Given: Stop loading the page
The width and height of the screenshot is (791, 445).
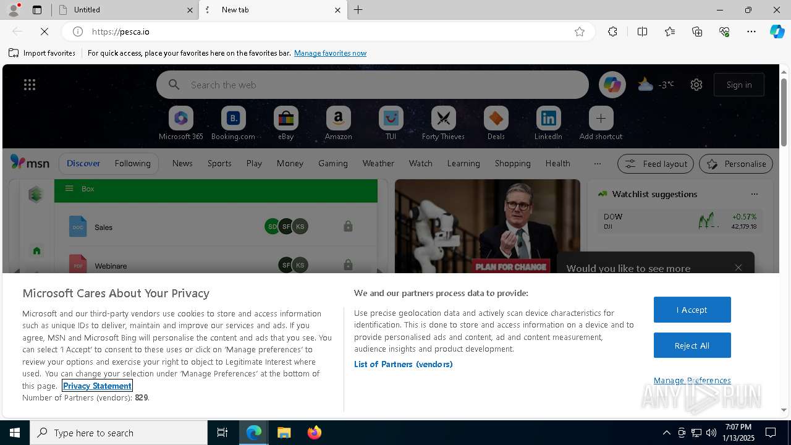Looking at the screenshot, I should click(x=44, y=32).
